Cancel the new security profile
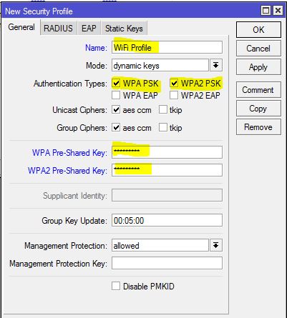287x318 pixels. click(258, 49)
